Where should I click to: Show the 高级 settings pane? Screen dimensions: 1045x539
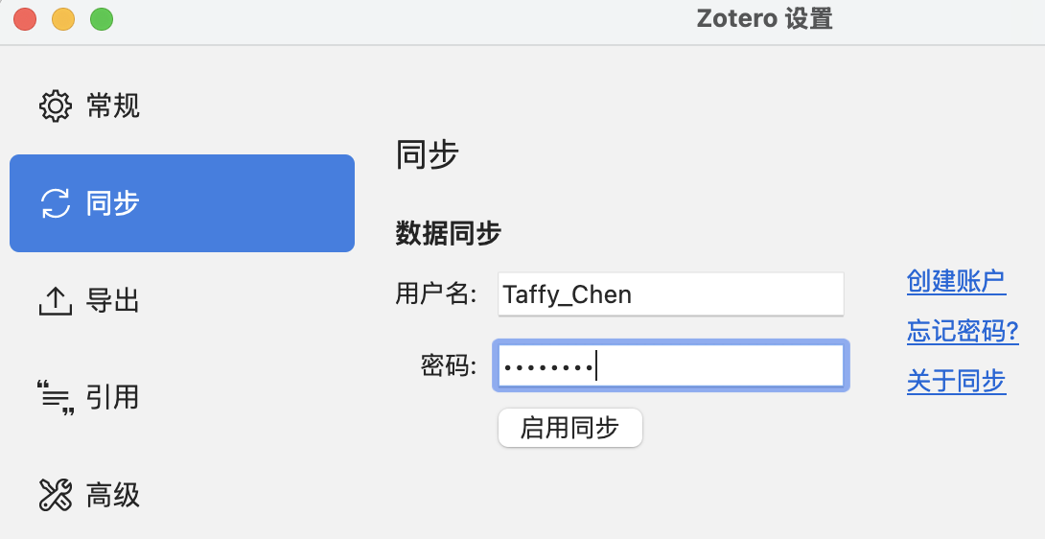coord(113,495)
